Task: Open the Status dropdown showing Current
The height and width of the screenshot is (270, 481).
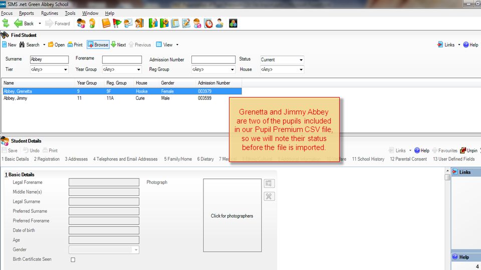Action: pos(282,59)
